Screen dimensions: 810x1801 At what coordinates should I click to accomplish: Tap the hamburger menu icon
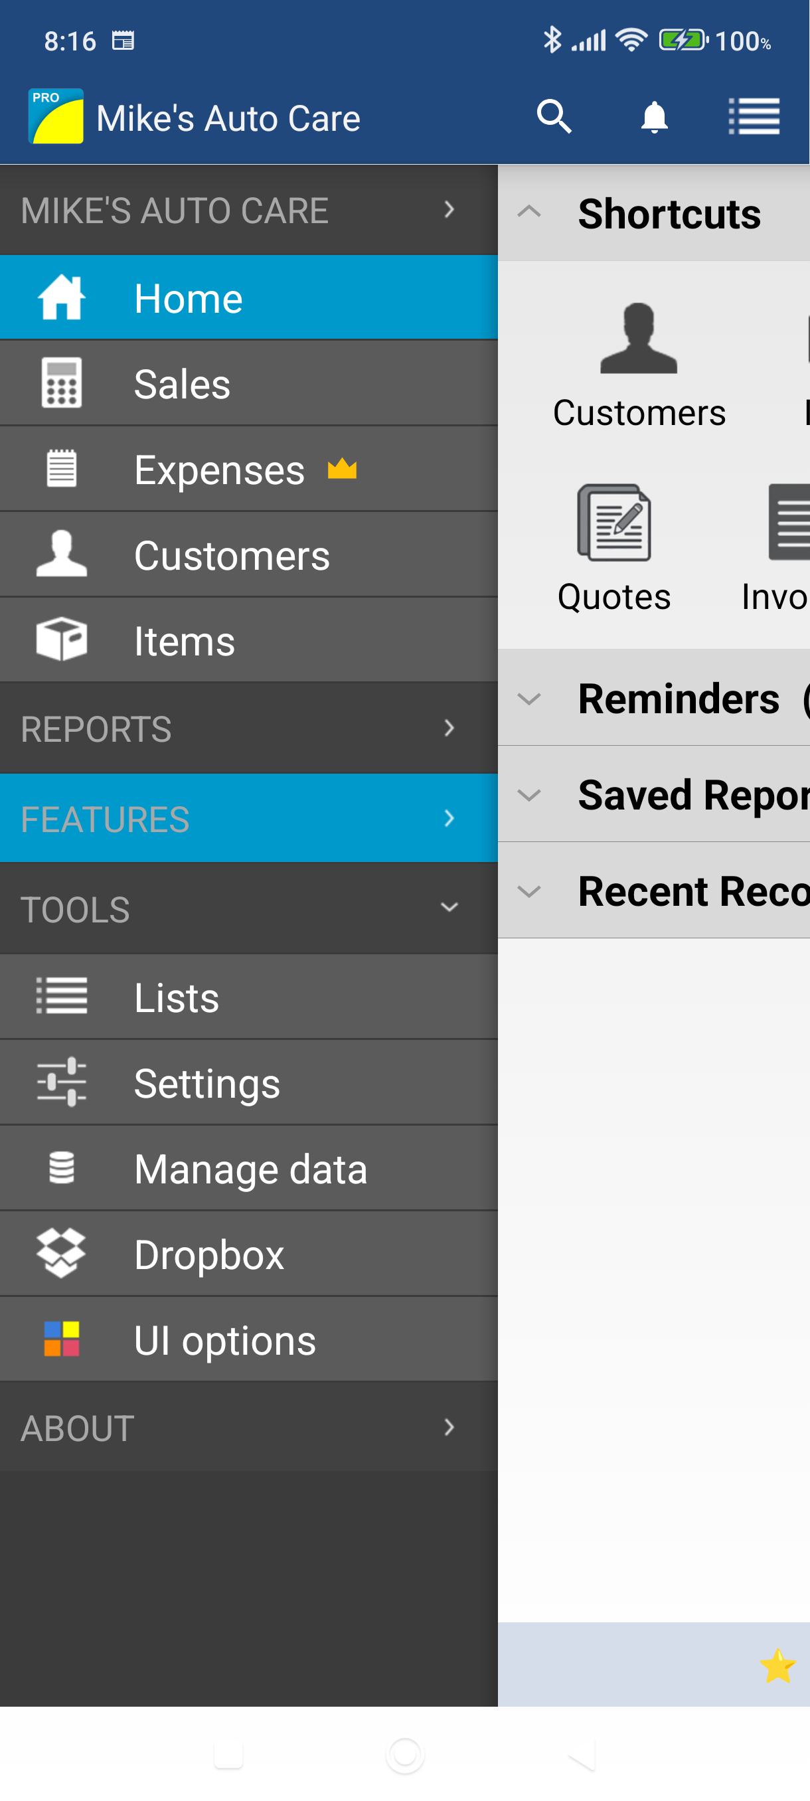755,116
